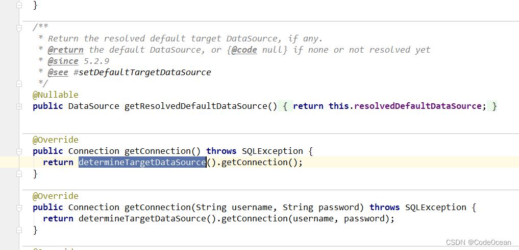Click the resolvedDefaultDataSource field reference
The image size is (519, 250).
tap(417, 106)
